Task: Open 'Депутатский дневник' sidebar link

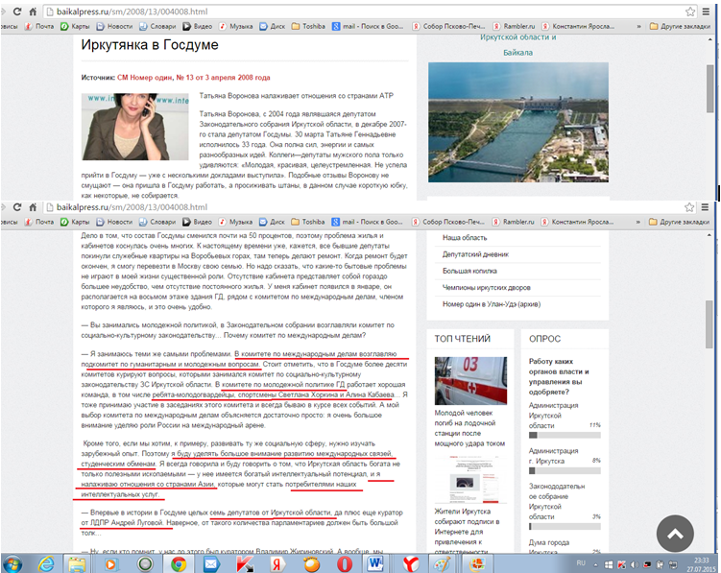Action: coord(475,254)
